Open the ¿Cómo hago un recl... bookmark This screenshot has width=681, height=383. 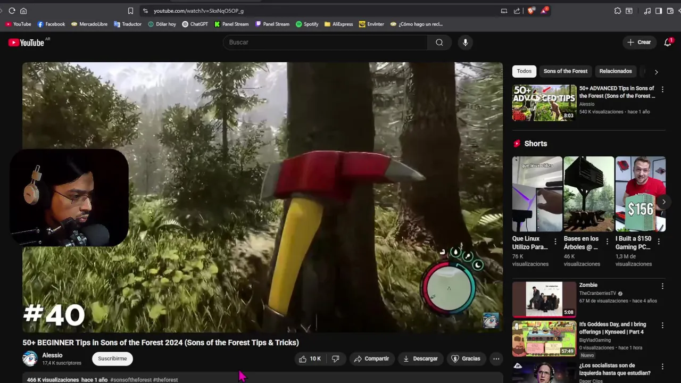(417, 24)
